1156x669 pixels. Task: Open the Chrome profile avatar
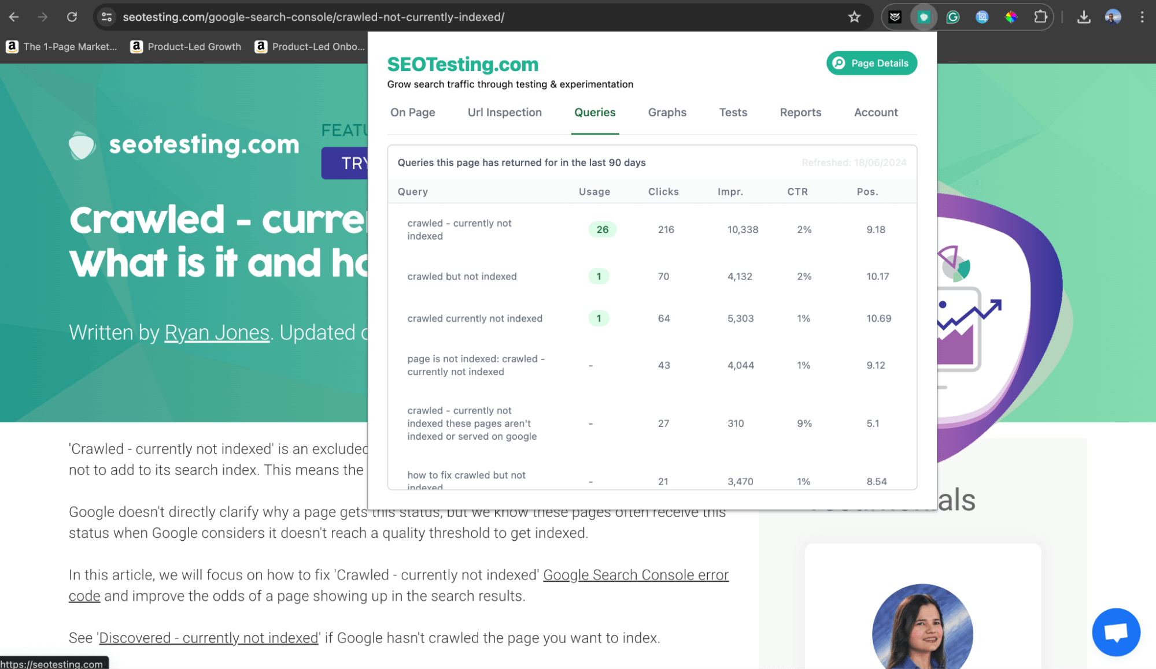pos(1113,17)
